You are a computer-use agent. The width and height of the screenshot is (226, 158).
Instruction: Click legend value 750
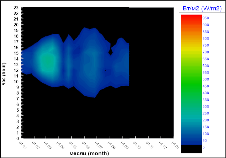pyautogui.click(x=206, y=45)
